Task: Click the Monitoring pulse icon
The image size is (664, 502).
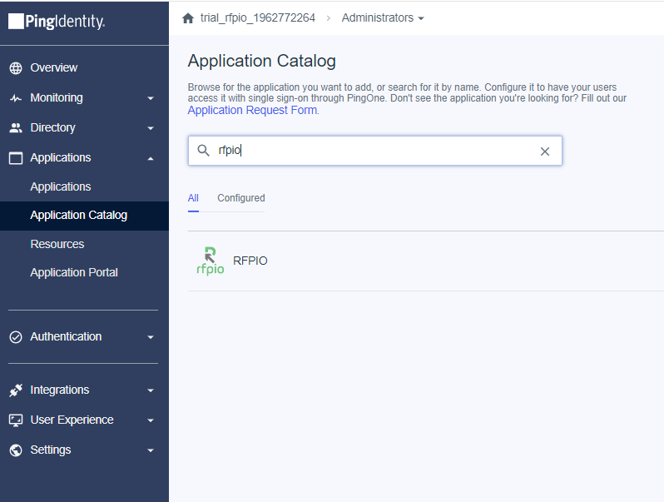Action: coord(16,98)
